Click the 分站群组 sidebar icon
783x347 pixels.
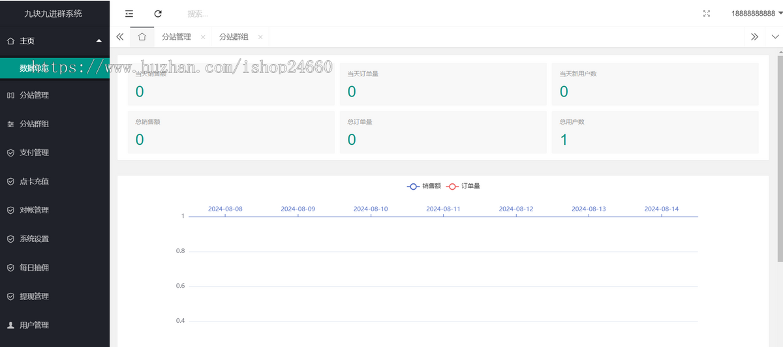pos(10,124)
